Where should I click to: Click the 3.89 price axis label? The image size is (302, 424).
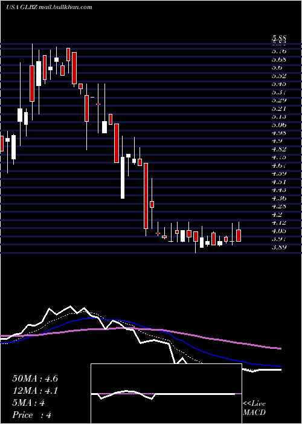tap(279, 247)
